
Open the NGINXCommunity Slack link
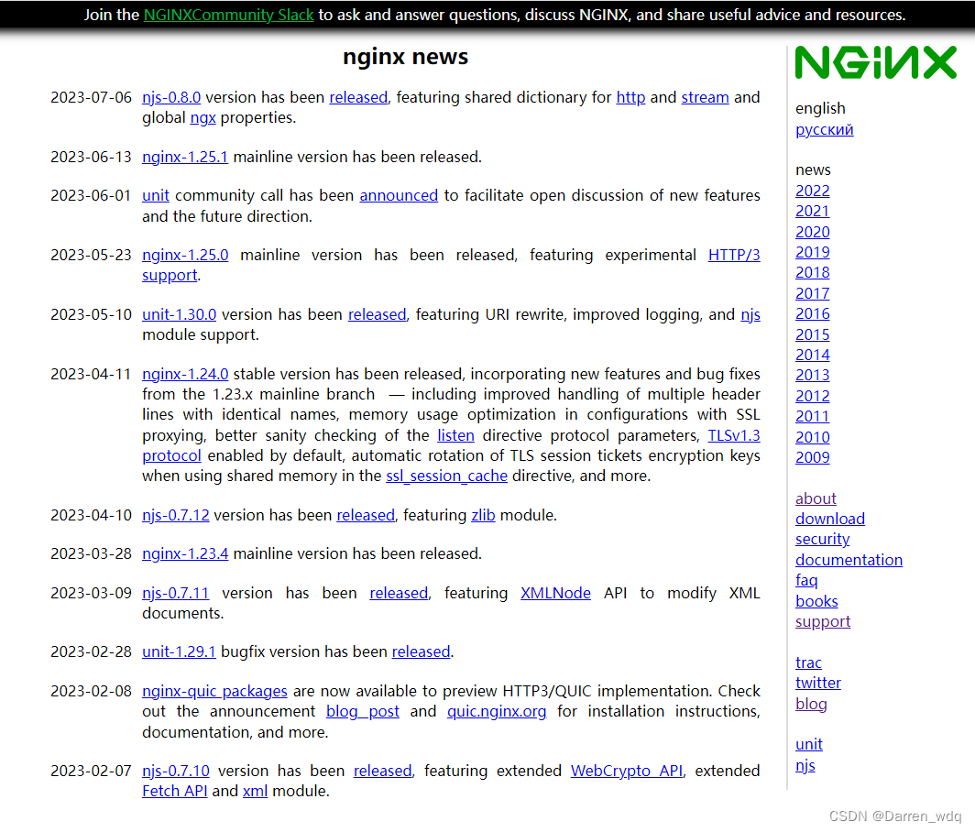pyautogui.click(x=228, y=15)
